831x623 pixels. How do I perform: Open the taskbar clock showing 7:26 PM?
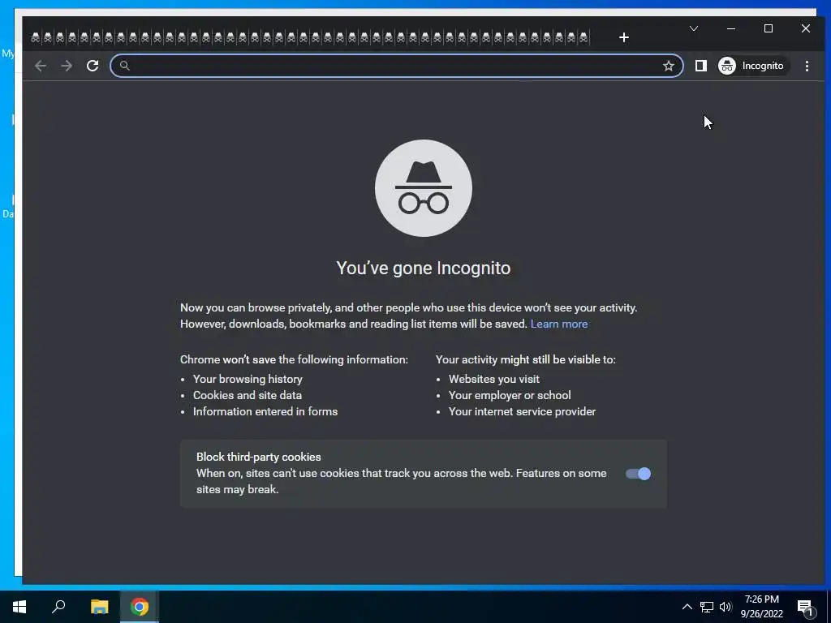pos(761,607)
